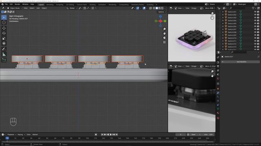The height and width of the screenshot is (146, 261).
Task: Open the Edit menu
Action: pyautogui.click(x=11, y=4)
